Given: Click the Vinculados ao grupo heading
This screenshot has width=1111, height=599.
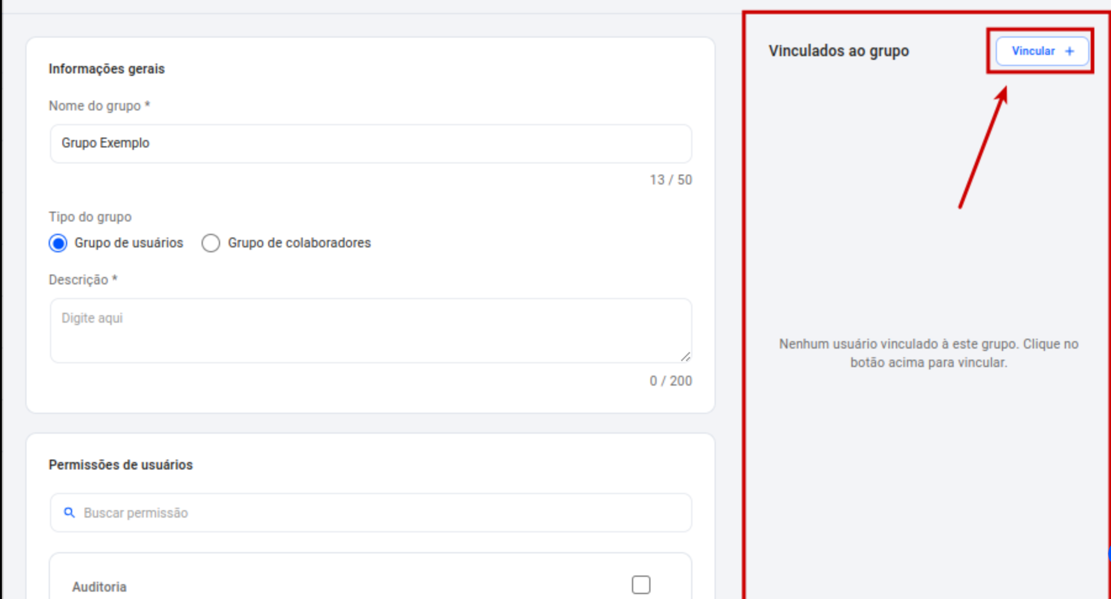Looking at the screenshot, I should click(x=838, y=51).
